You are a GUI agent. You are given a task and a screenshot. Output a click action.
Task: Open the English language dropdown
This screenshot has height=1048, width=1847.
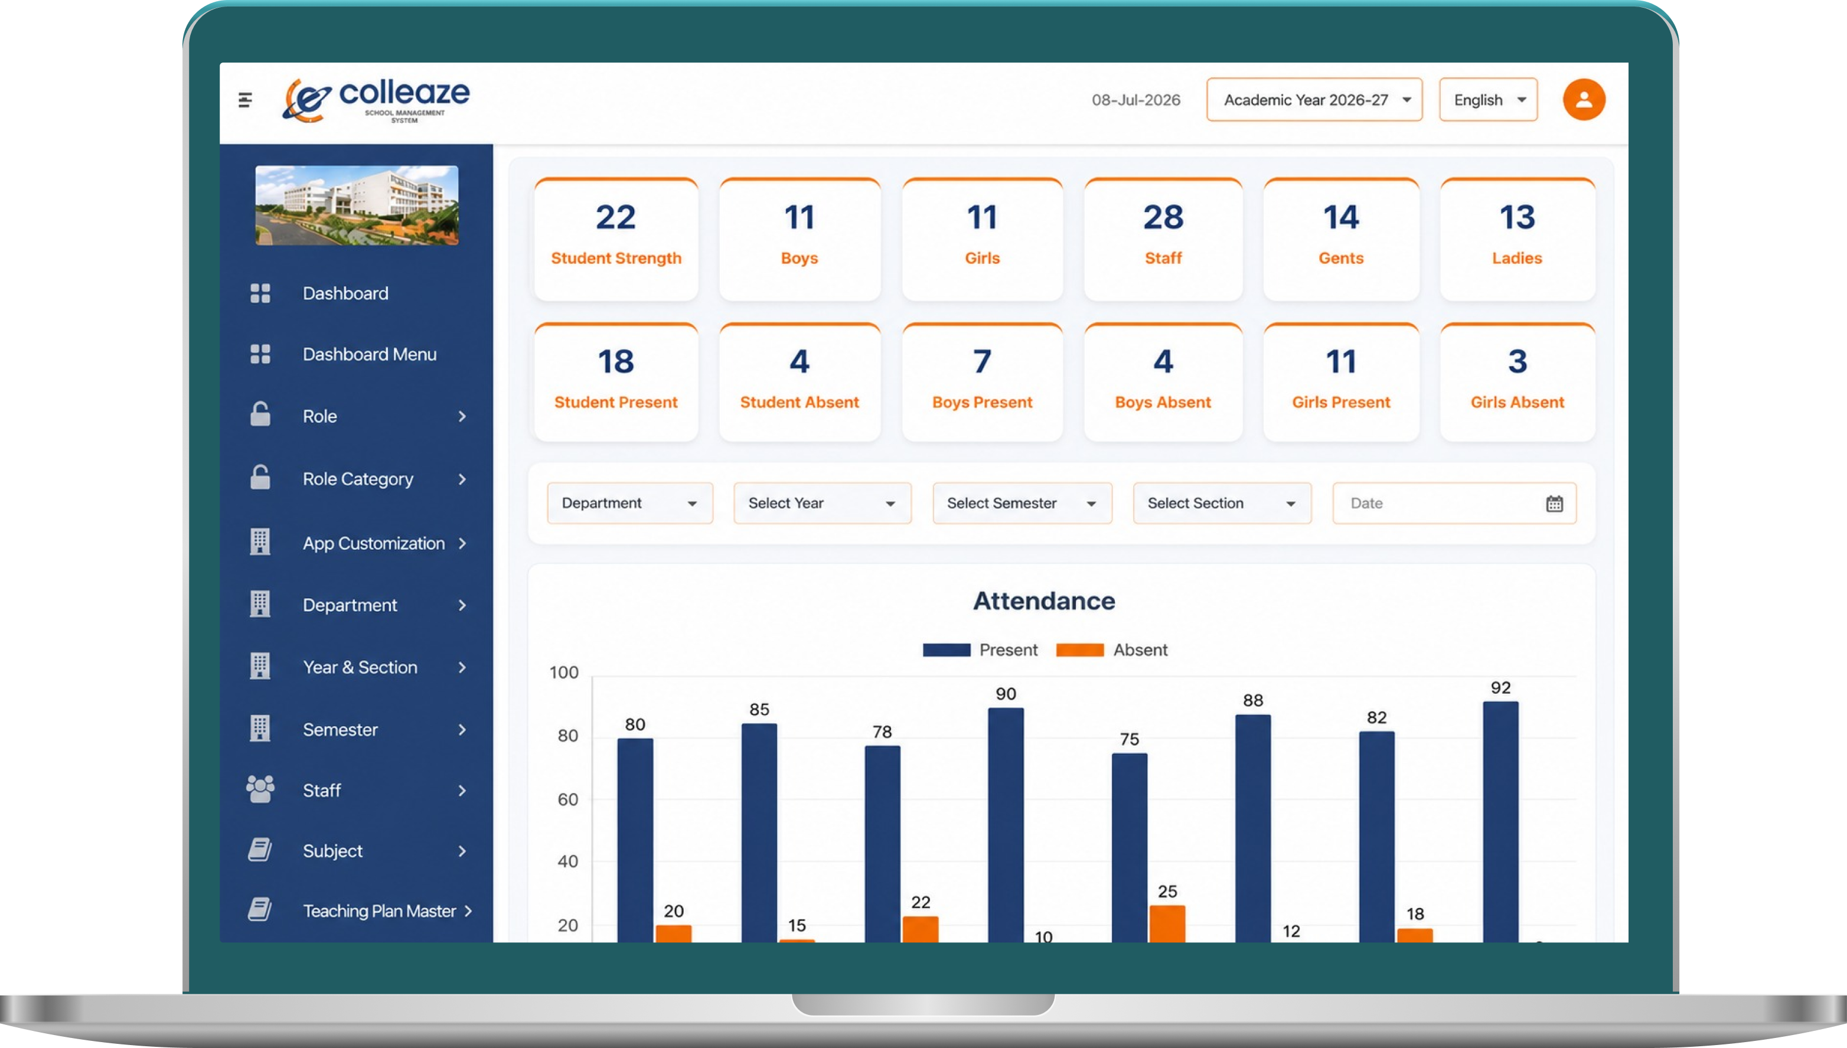click(x=1489, y=99)
